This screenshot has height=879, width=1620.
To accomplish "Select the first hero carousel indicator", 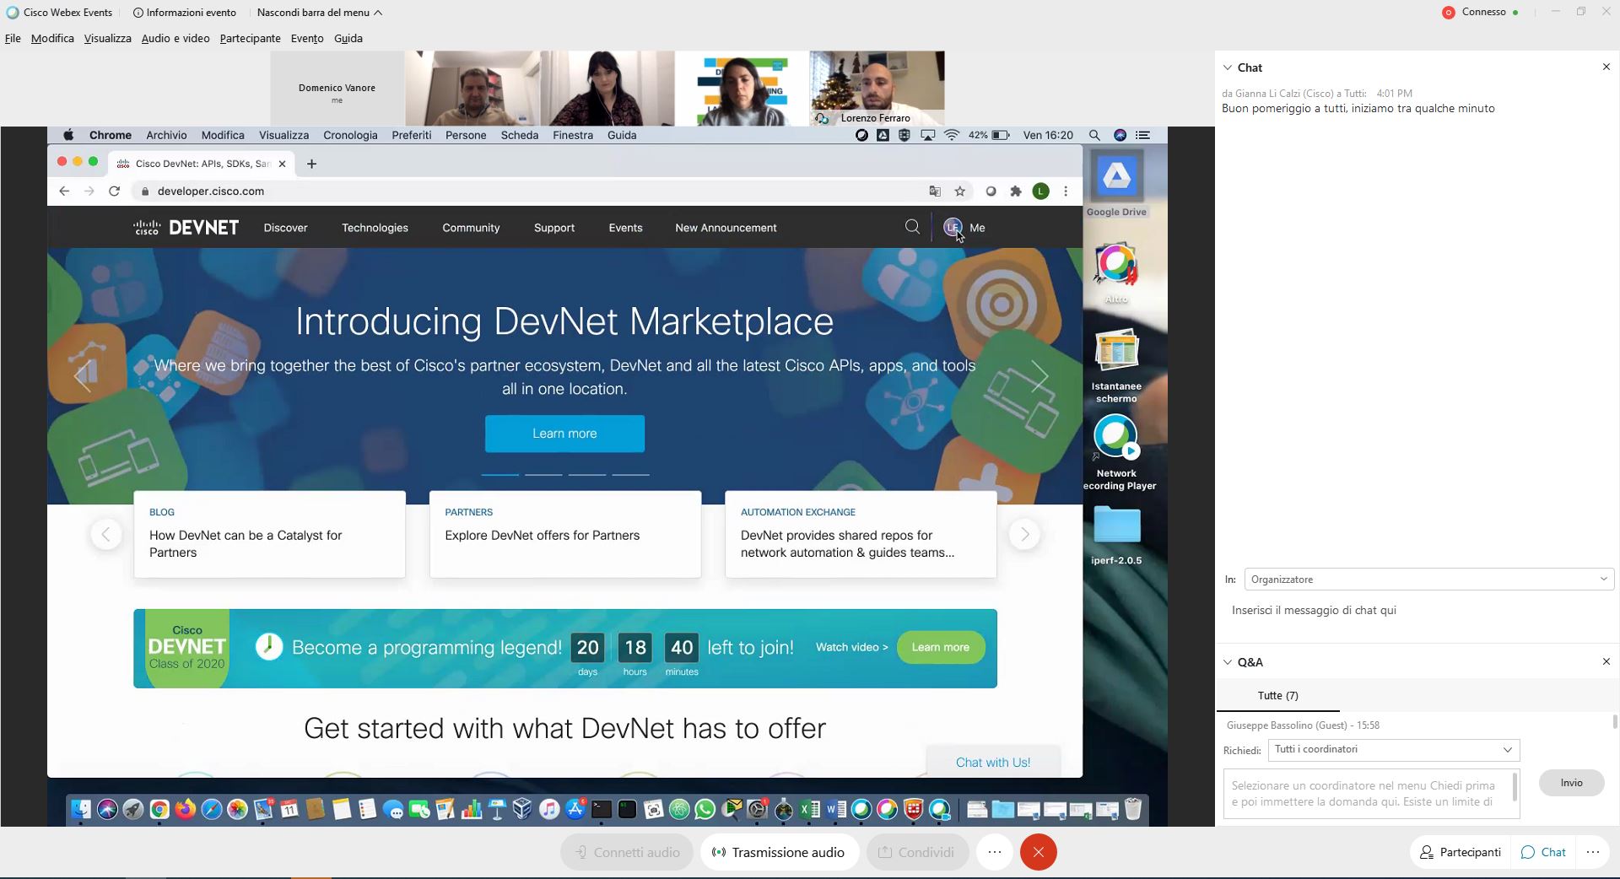I will click(500, 475).
